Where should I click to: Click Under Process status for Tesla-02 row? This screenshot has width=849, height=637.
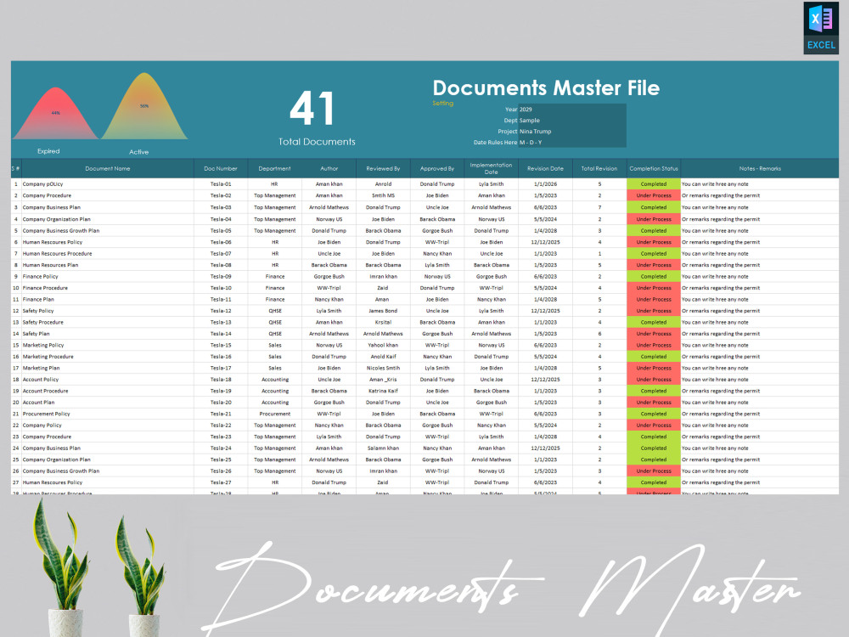[x=654, y=195]
